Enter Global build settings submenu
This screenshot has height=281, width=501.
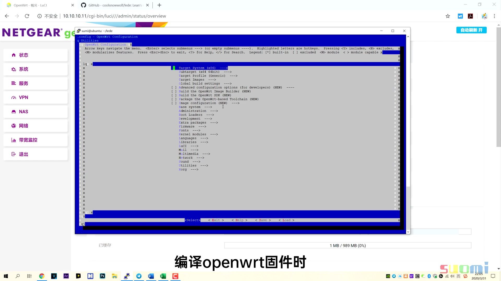pyautogui.click(x=205, y=84)
